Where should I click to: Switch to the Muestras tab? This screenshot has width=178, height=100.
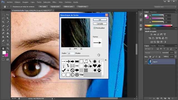[153, 12]
